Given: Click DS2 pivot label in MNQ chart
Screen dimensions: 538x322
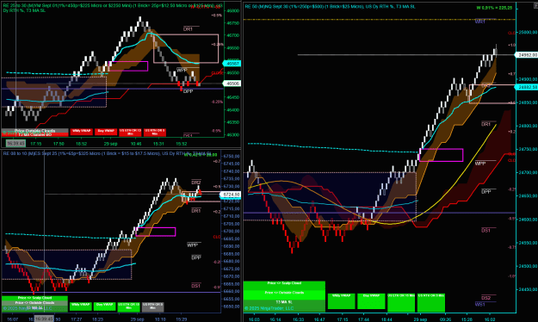Looking at the screenshot, I should coord(485,298).
